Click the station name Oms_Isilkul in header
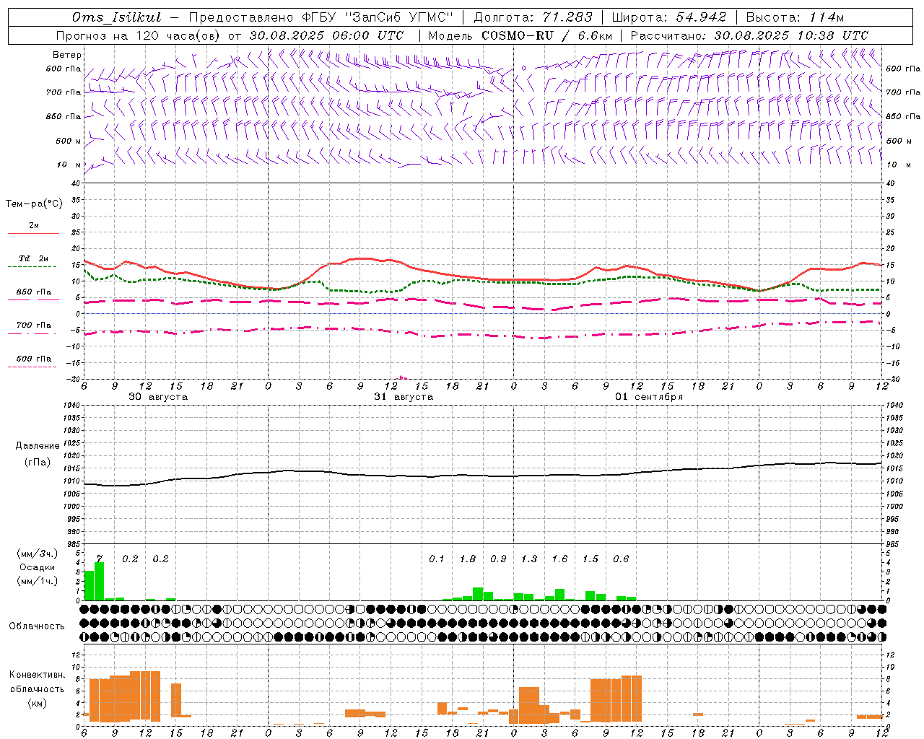The image size is (924, 739). [117, 17]
